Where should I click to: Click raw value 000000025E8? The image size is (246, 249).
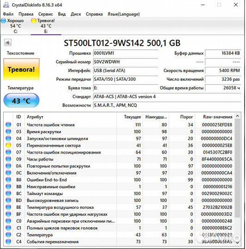(x=217, y=145)
